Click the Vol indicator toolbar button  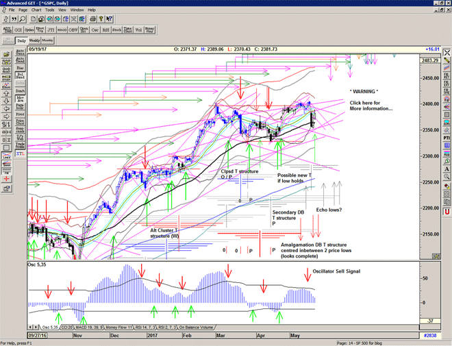pyautogui.click(x=138, y=30)
